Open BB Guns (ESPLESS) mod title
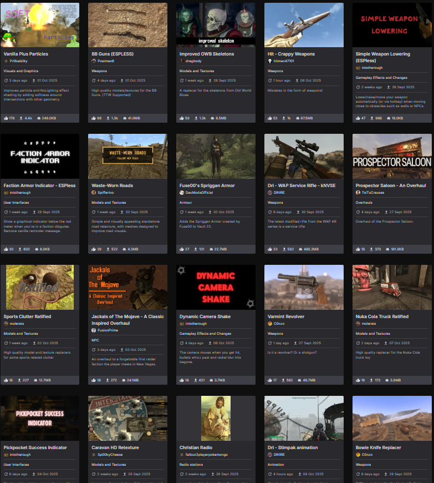Image resolution: width=434 pixels, height=483 pixels. tap(113, 54)
